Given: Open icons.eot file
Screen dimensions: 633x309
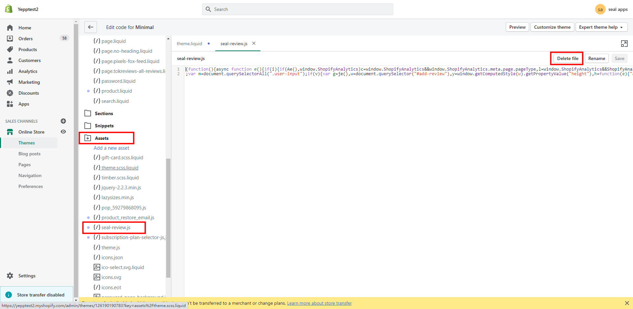Looking at the screenshot, I should [x=107, y=287].
